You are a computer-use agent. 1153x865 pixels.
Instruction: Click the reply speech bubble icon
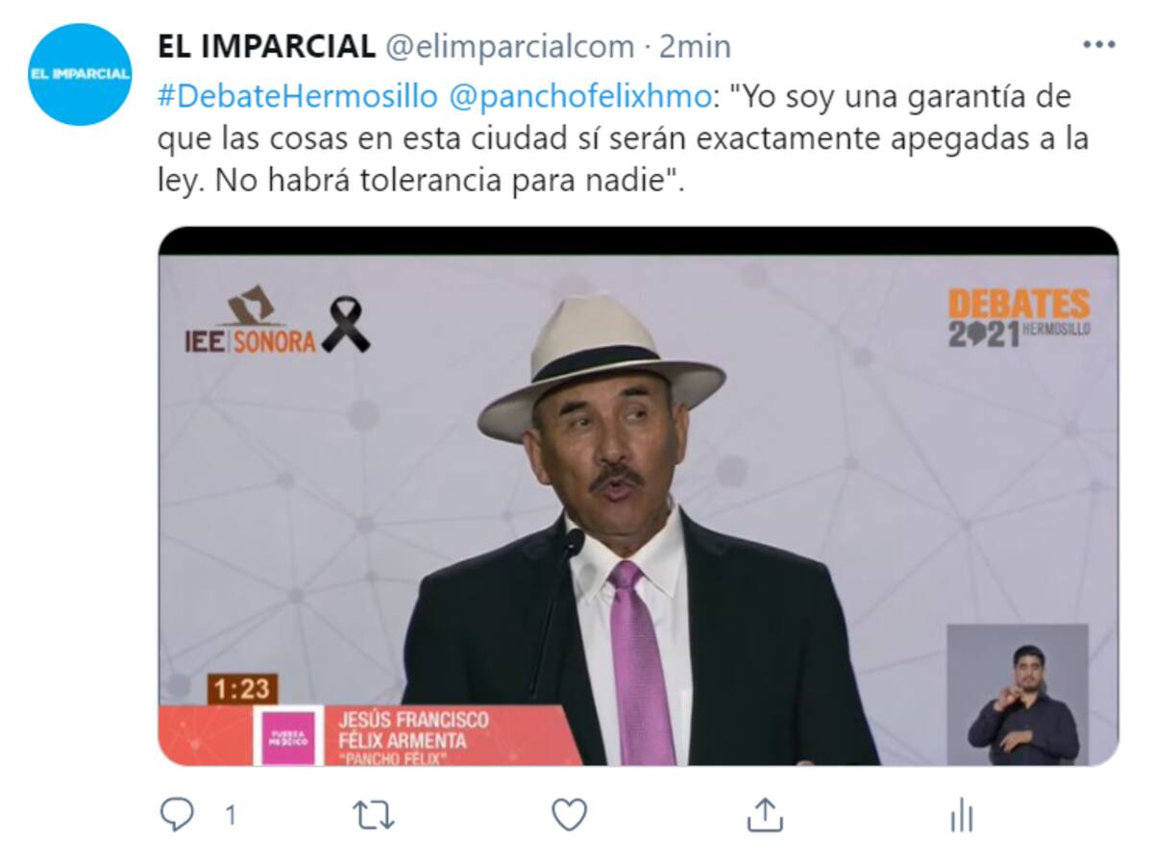[177, 816]
